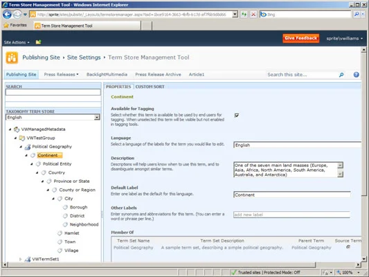Click the Default Label input field

pos(292,195)
